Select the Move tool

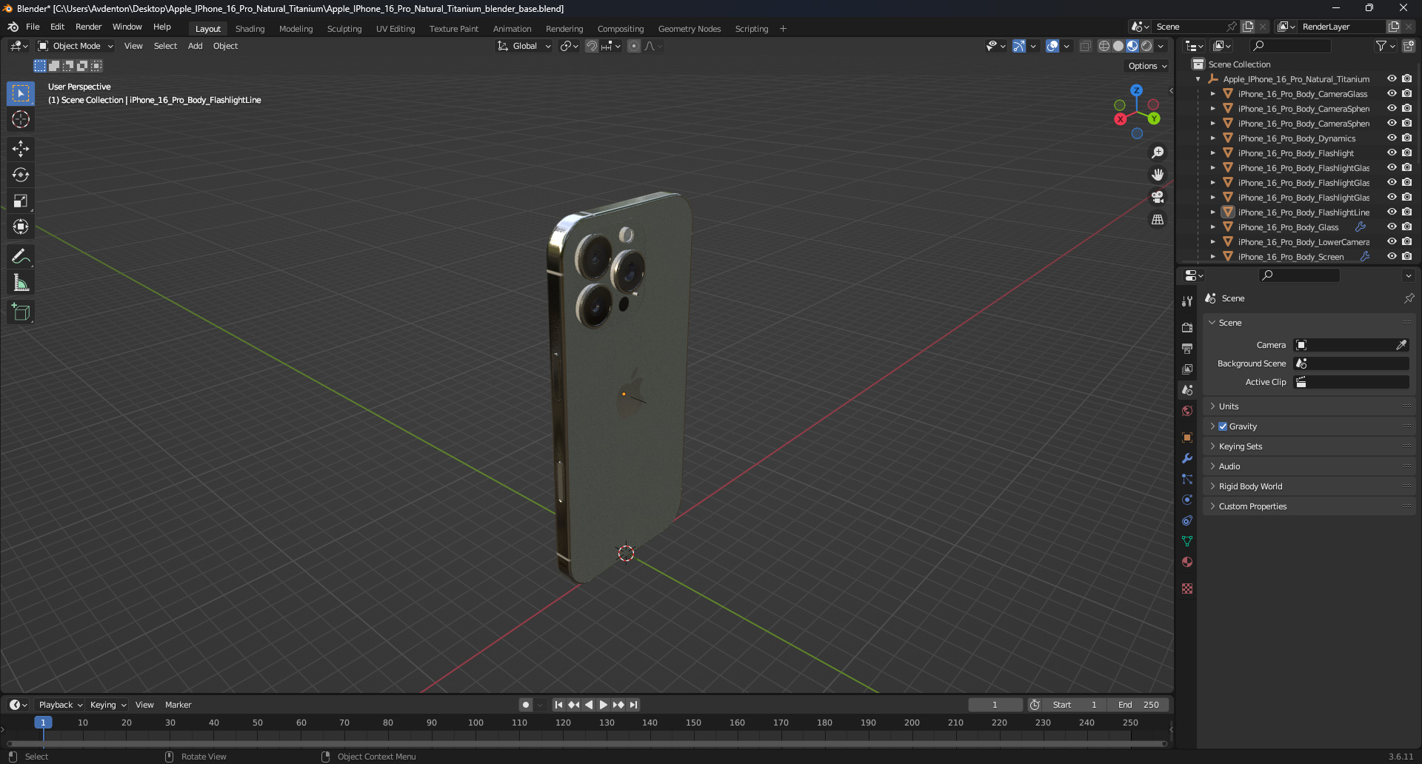click(x=21, y=149)
